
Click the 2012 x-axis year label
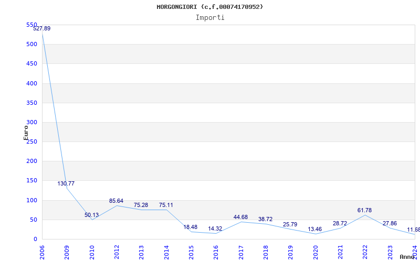tap(117, 253)
